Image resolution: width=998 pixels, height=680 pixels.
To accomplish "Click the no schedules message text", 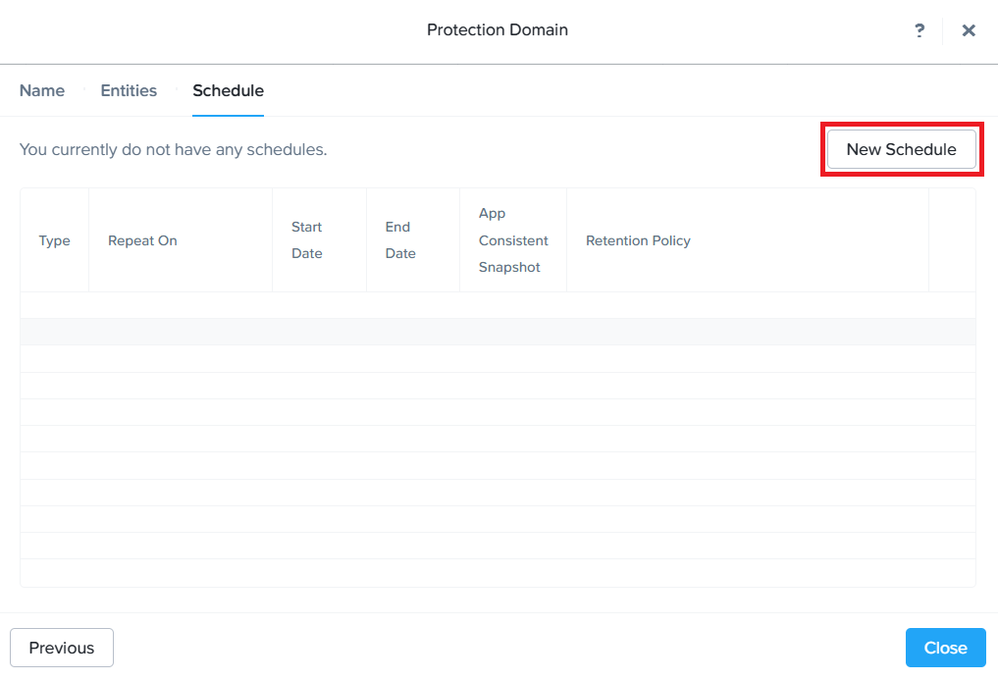I will (174, 150).
